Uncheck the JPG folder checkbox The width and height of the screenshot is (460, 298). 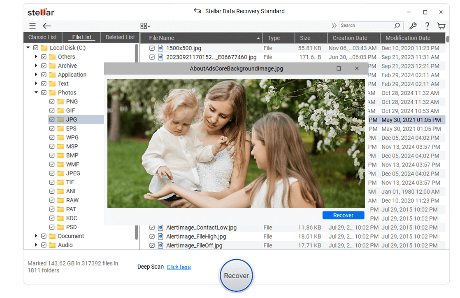coord(52,119)
